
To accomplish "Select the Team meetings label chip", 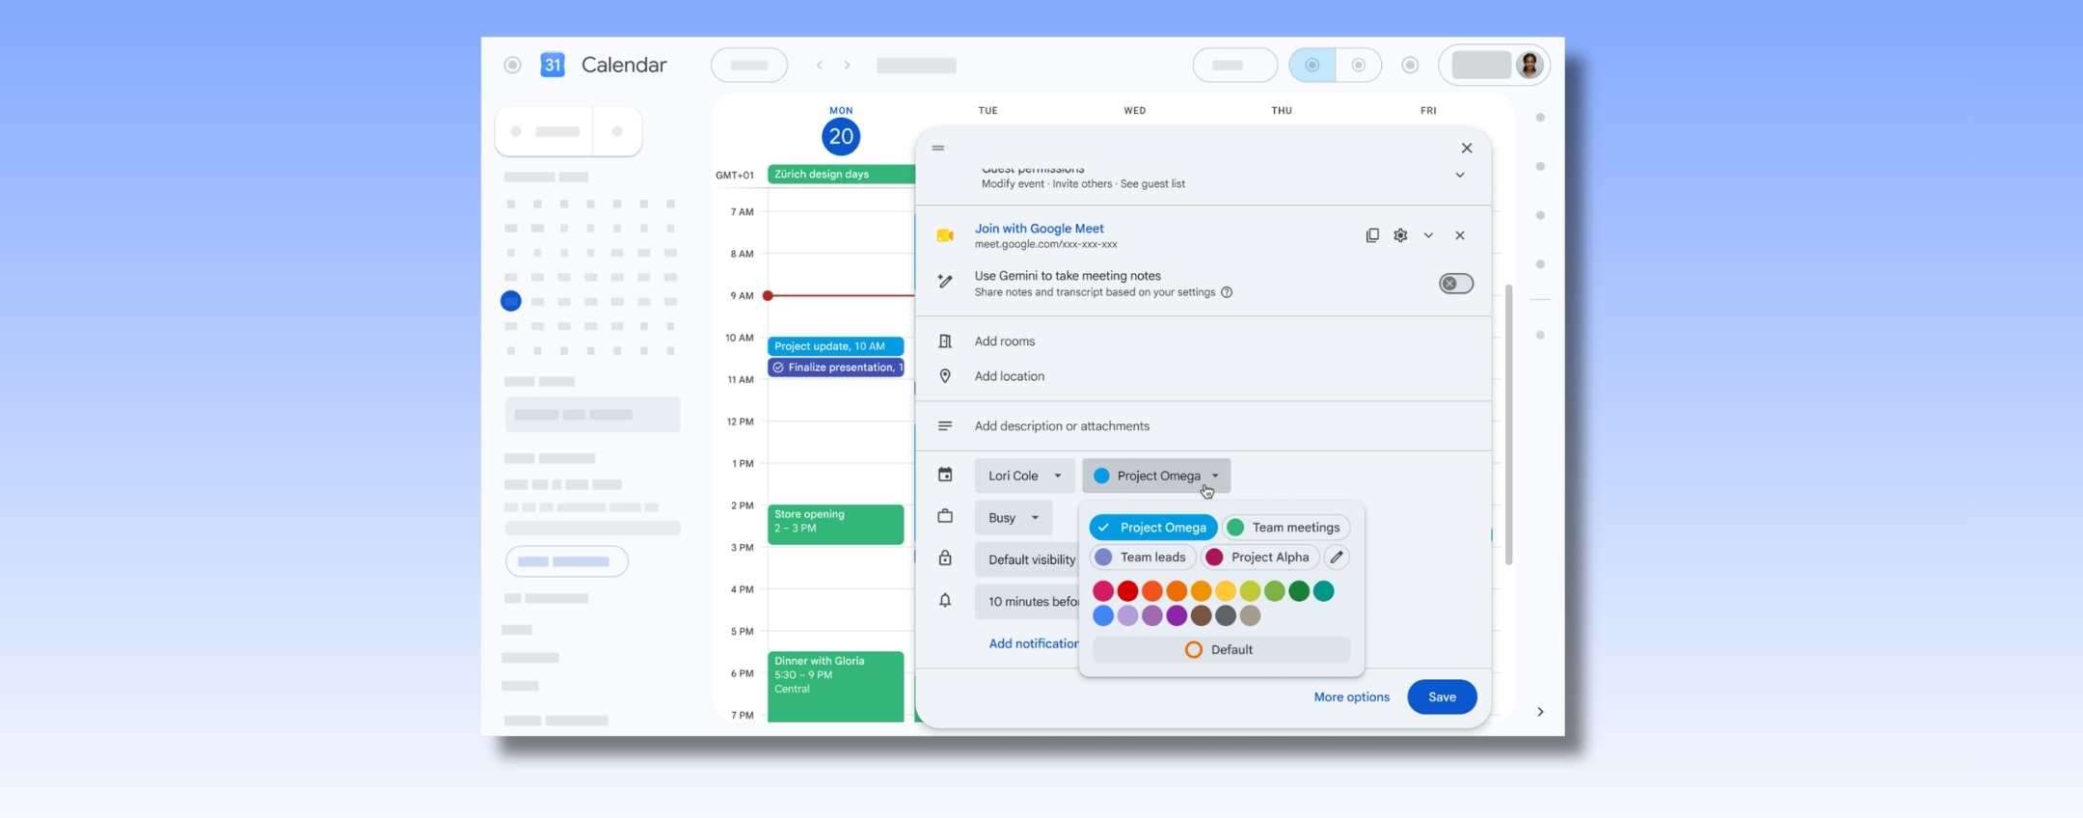I will pyautogui.click(x=1285, y=528).
